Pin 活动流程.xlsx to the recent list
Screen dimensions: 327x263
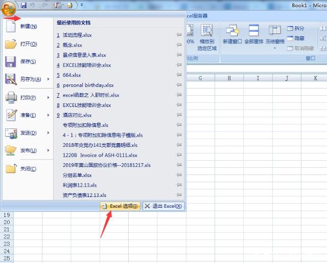coord(179,34)
